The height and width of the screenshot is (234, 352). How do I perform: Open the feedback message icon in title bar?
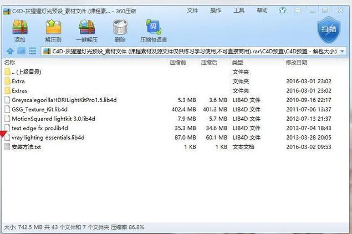(x=298, y=11)
